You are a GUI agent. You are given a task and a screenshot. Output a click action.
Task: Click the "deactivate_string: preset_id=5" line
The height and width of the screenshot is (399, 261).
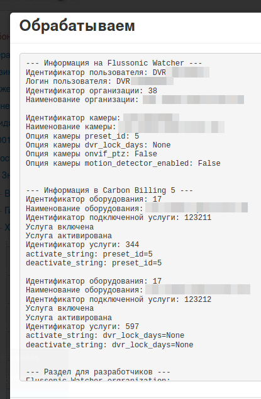tap(94, 263)
